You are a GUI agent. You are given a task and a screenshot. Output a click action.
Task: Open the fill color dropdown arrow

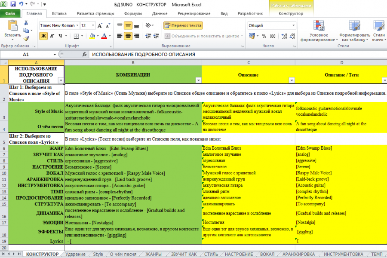pos(98,36)
